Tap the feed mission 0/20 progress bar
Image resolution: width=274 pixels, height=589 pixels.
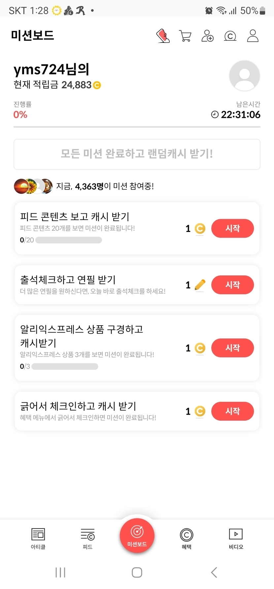pos(68,240)
